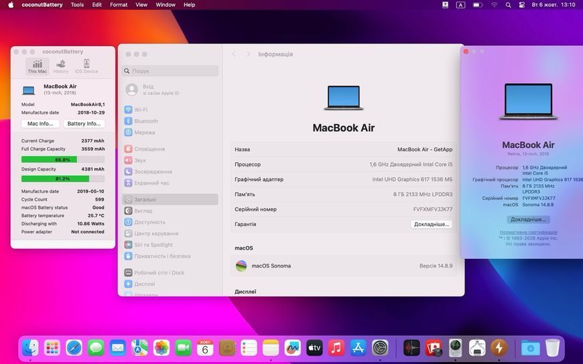Open Bluetooth settings in sidebar
The width and height of the screenshot is (583, 364).
[170, 121]
